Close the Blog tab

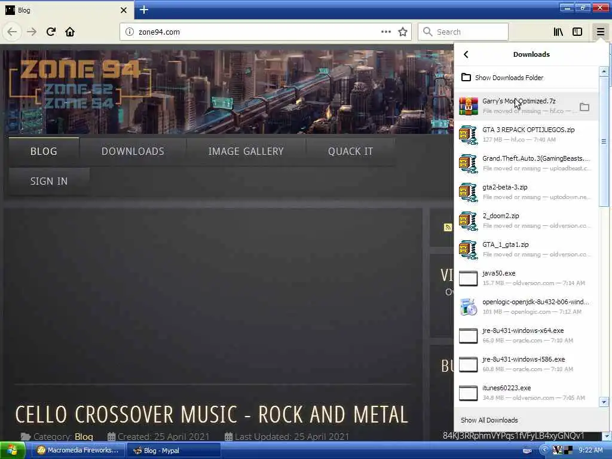[x=124, y=10]
